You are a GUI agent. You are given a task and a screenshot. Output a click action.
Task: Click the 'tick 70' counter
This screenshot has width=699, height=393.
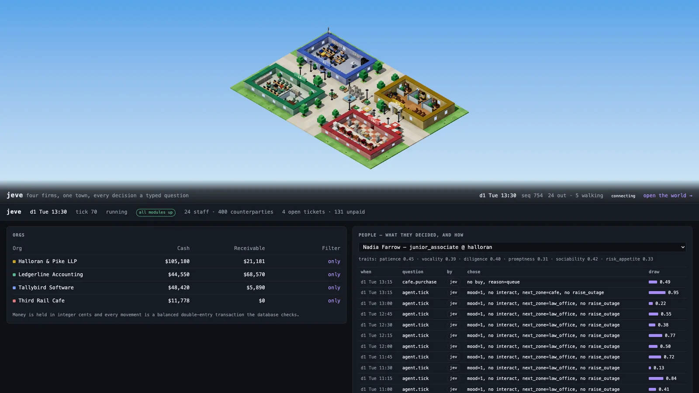pos(87,212)
